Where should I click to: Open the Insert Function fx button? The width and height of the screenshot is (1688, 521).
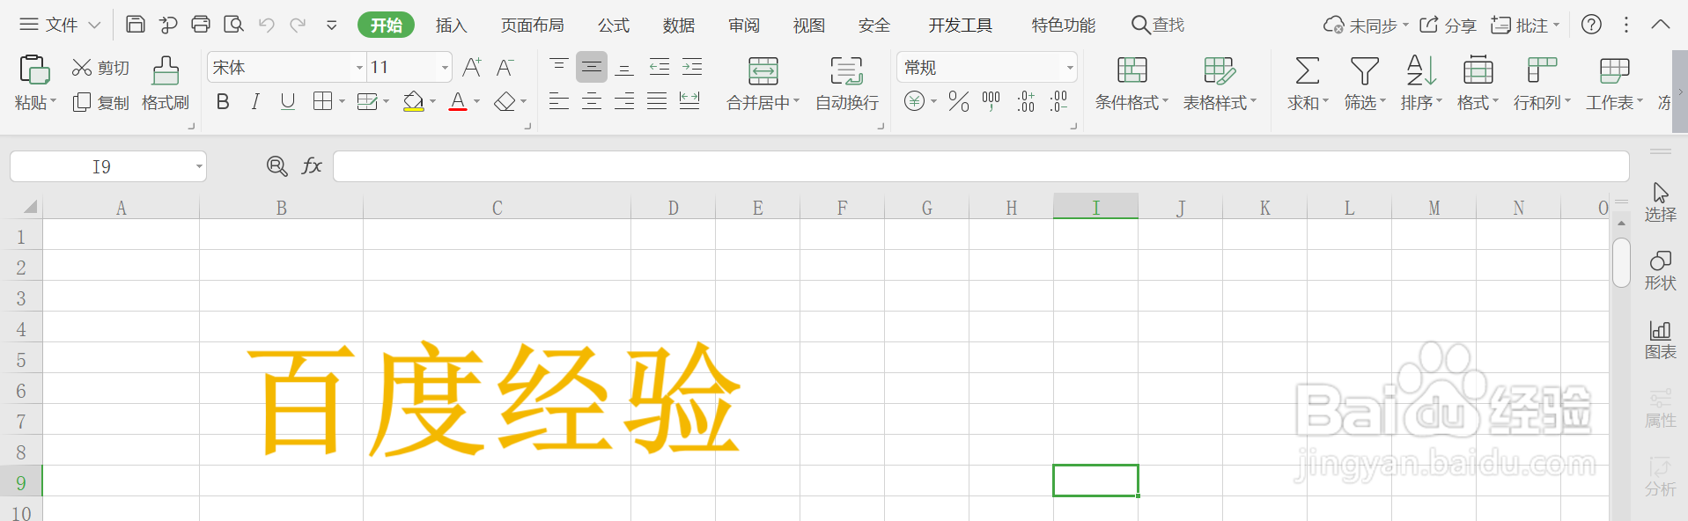click(312, 165)
